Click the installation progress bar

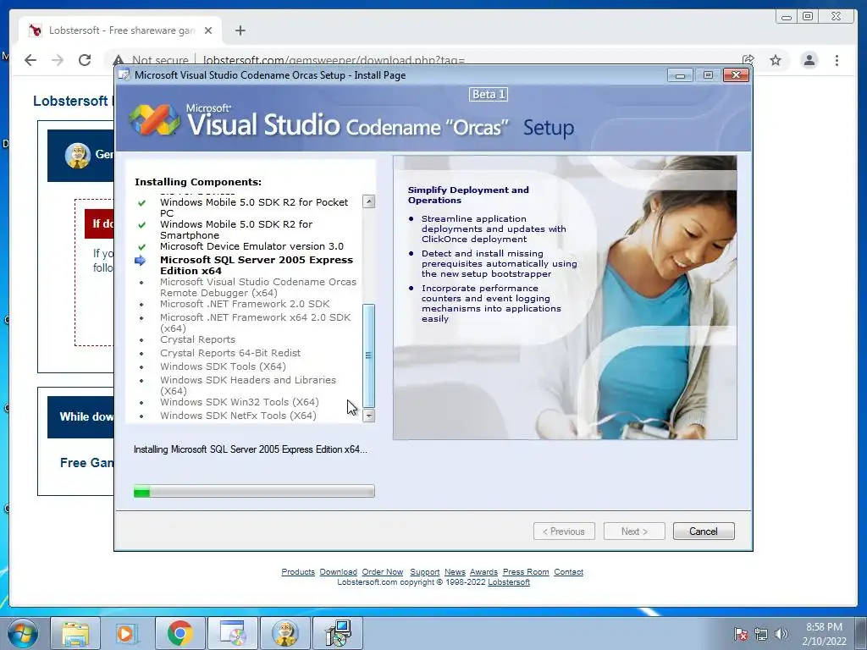(254, 491)
